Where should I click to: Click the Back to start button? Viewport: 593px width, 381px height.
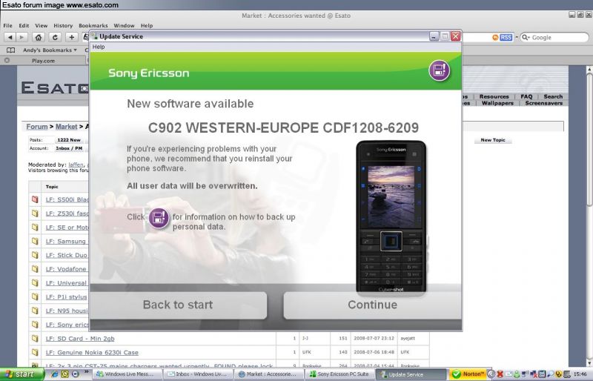coord(178,305)
